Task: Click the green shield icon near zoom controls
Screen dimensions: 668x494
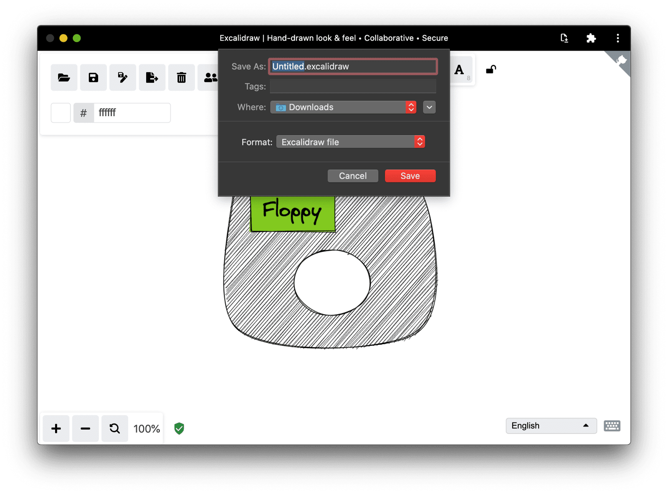Action: pyautogui.click(x=179, y=428)
